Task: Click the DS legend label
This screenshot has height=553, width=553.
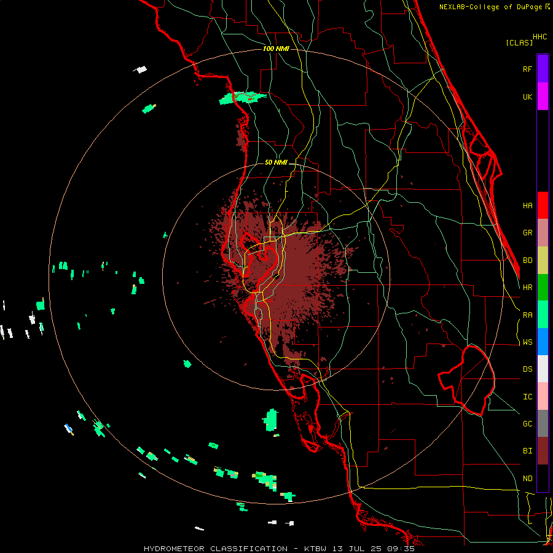Action: [x=527, y=369]
